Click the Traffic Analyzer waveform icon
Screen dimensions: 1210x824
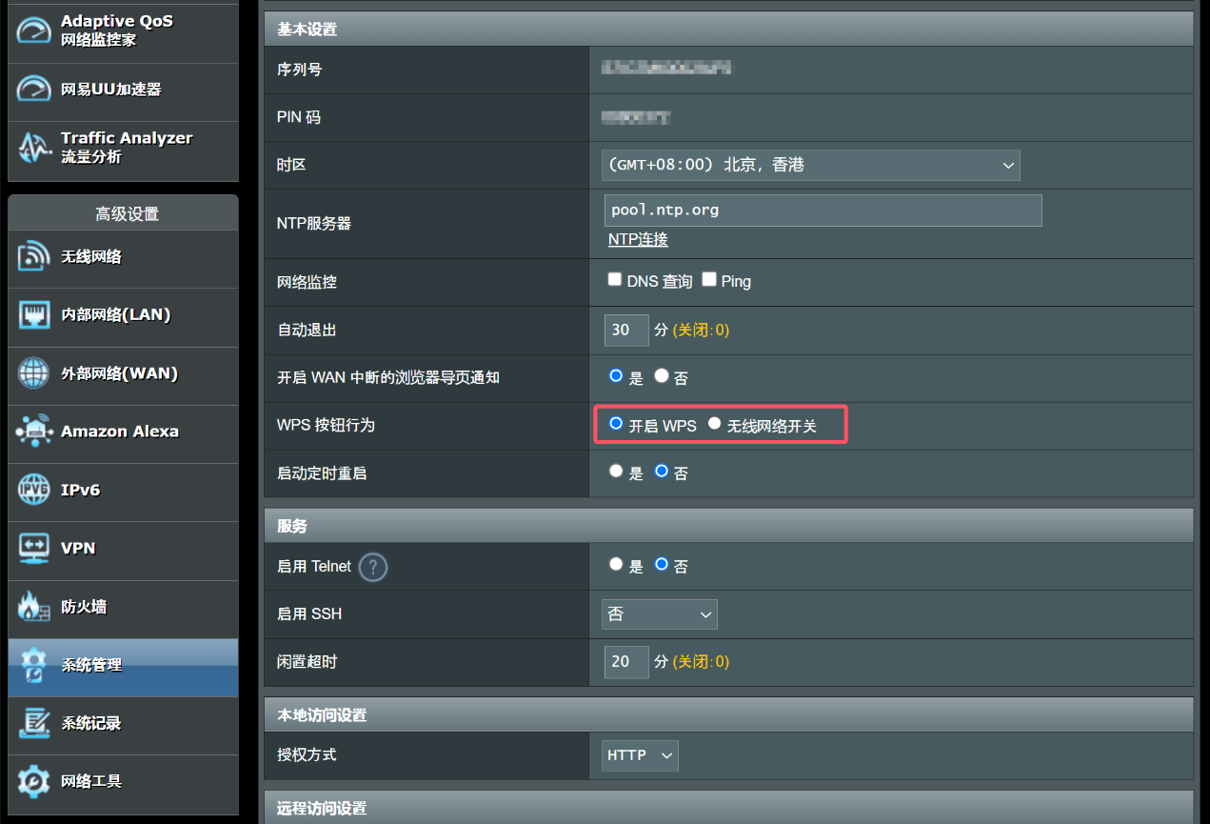[34, 148]
